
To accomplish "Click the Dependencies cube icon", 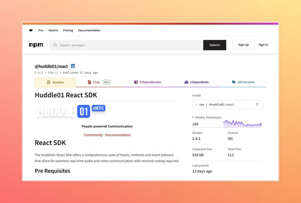I will (136, 82).
